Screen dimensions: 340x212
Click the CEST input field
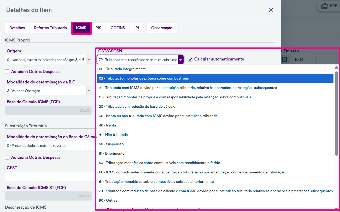(x=50, y=177)
